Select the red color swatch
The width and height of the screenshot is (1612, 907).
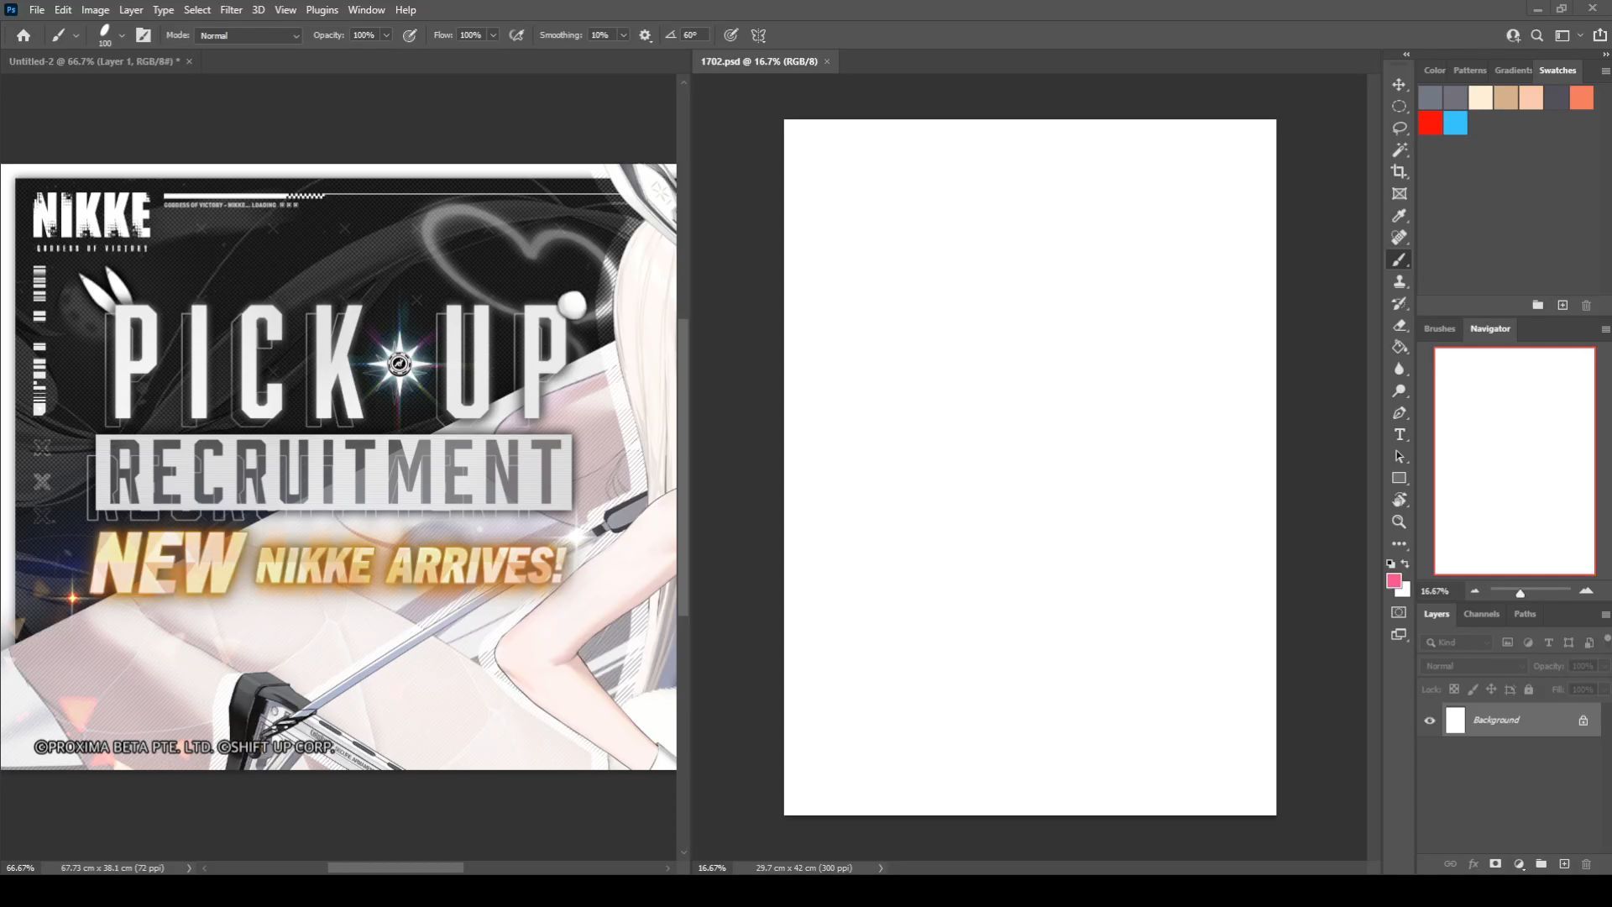[x=1431, y=123]
